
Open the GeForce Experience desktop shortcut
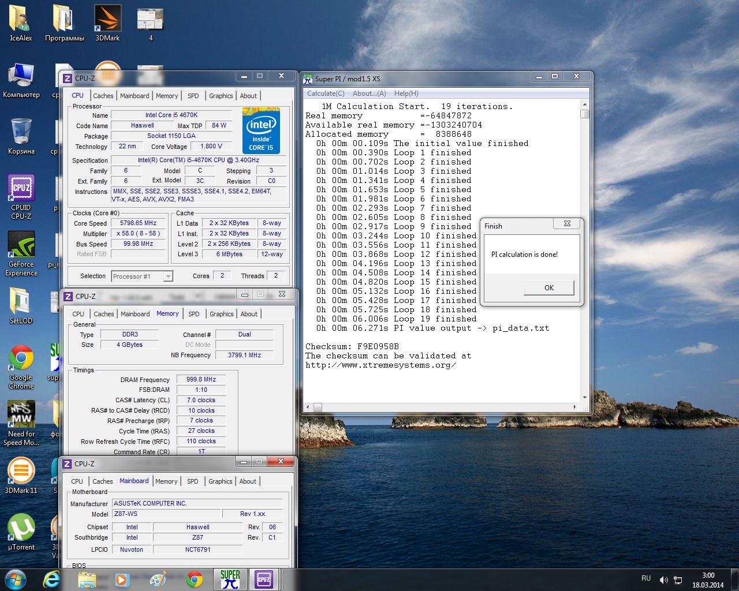pos(21,254)
